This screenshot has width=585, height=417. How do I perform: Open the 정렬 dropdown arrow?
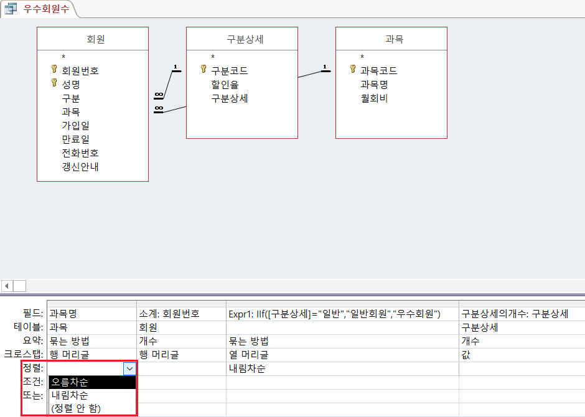coord(129,368)
